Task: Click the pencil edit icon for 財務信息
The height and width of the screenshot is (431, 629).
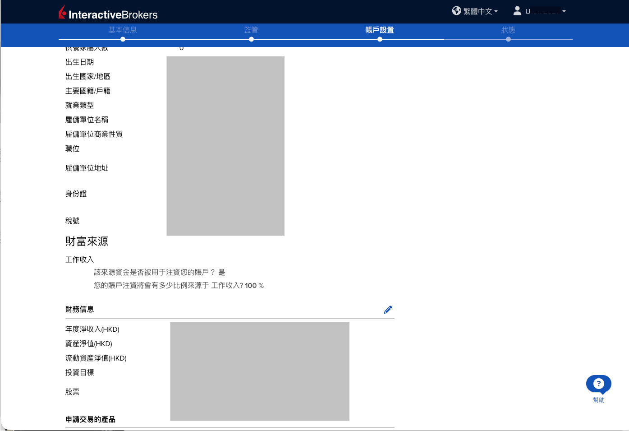Action: (388, 310)
